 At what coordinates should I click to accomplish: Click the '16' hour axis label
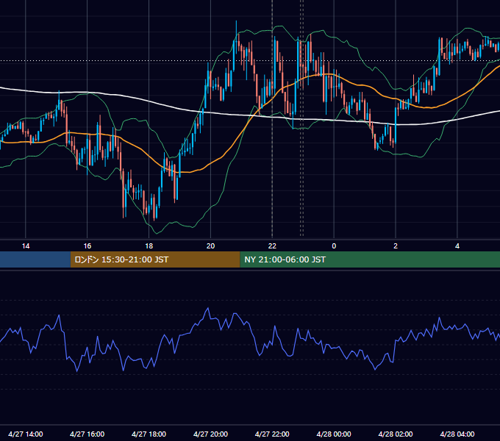[x=87, y=246]
